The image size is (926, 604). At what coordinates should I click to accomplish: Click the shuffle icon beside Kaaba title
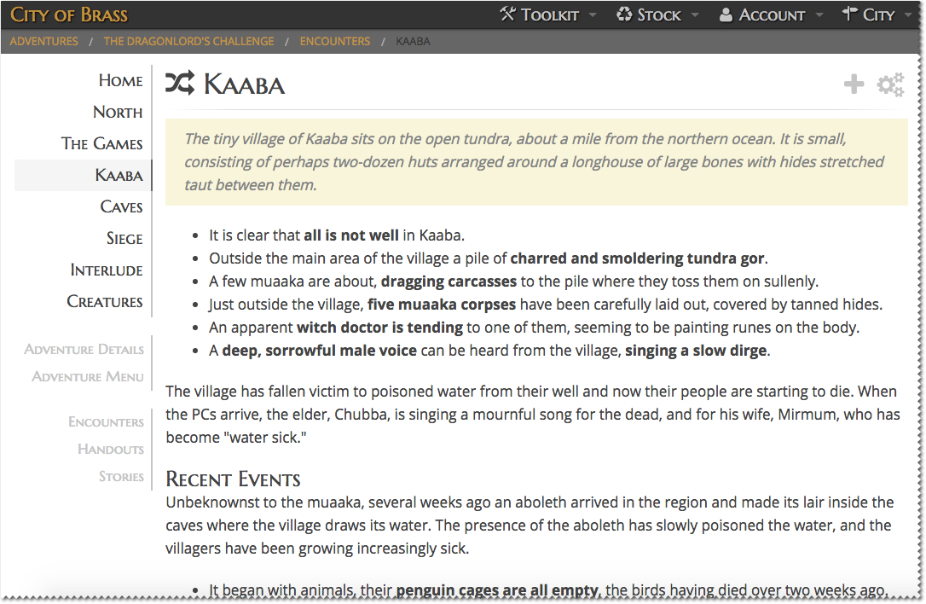point(179,84)
